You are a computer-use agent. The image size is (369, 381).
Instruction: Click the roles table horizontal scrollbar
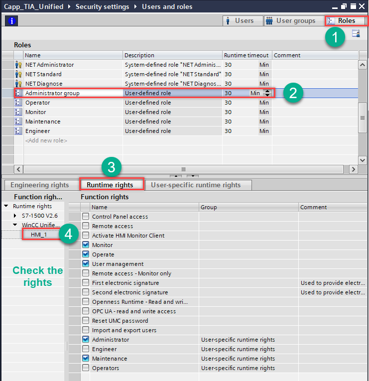tap(183, 169)
